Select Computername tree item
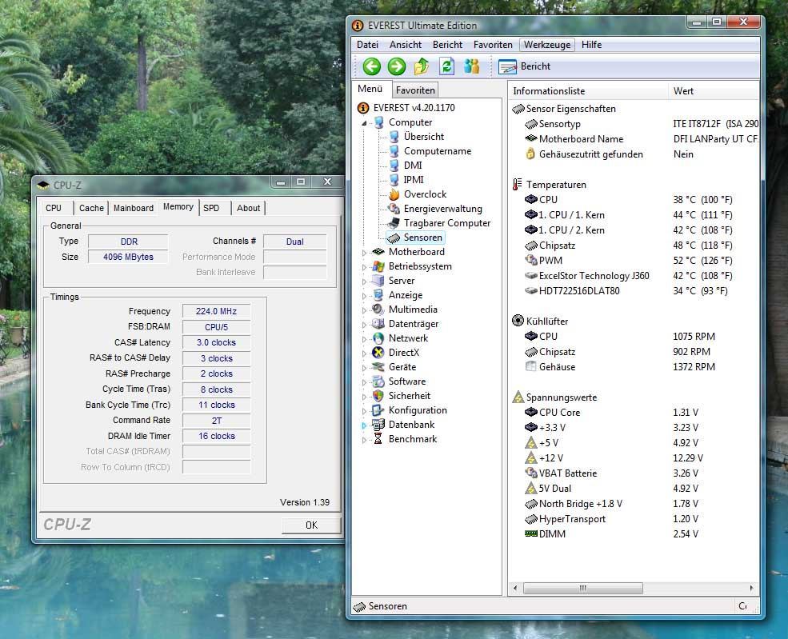The height and width of the screenshot is (639, 788). (x=438, y=151)
